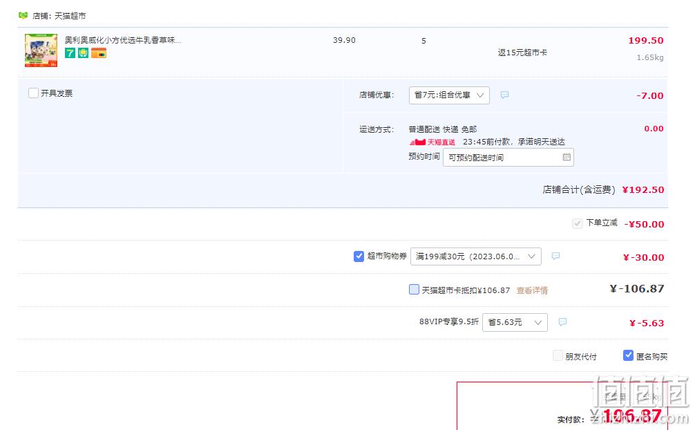The width and height of the screenshot is (695, 430).
Task: Click the 23:45前付款 delivery promise text
Action: (514, 142)
